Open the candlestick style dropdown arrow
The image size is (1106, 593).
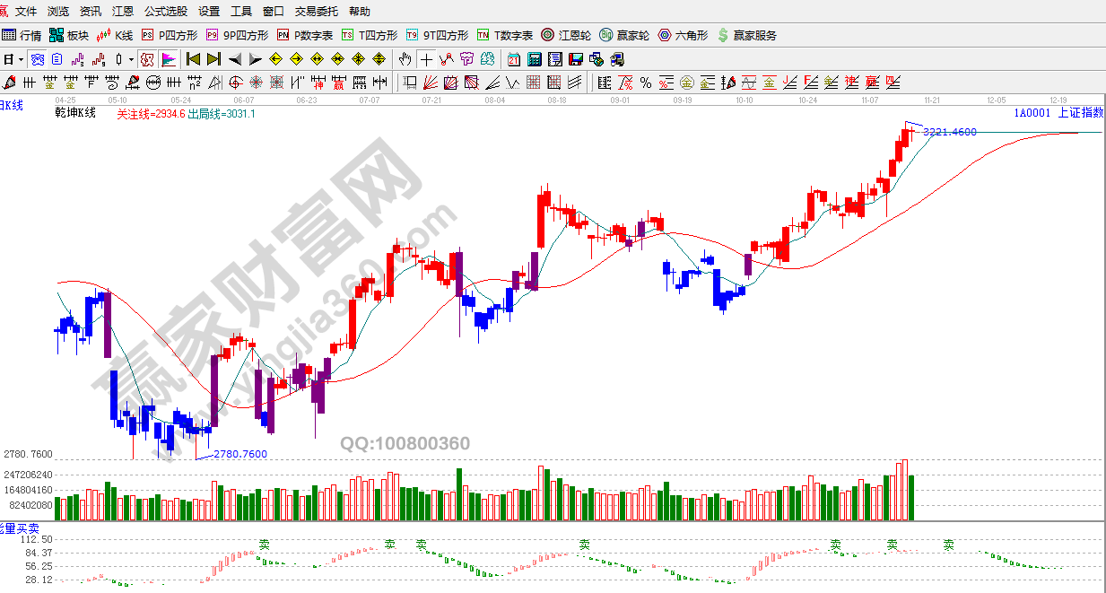point(131,59)
